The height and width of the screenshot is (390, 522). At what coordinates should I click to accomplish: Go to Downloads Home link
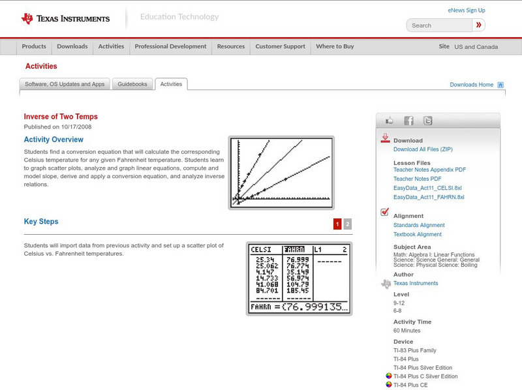click(471, 85)
